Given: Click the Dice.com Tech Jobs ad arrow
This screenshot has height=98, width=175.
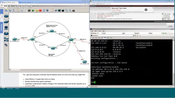Looking at the screenshot, I should pos(146,10).
